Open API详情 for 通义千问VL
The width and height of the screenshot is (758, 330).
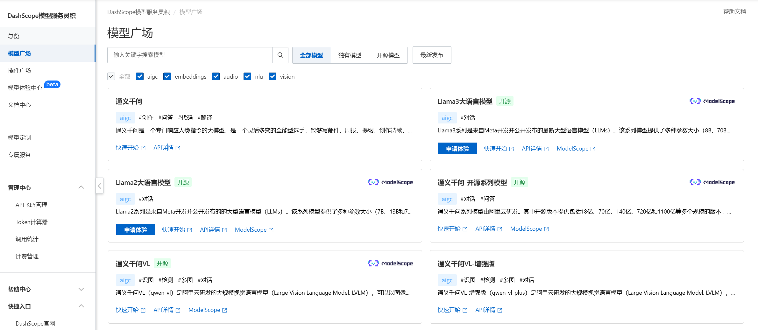[x=167, y=310]
